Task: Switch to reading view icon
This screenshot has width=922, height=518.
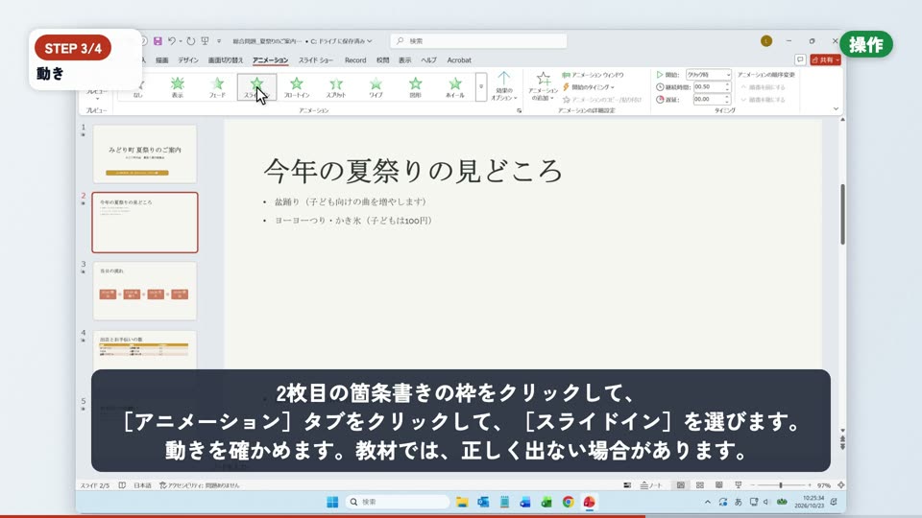Action: [x=718, y=485]
